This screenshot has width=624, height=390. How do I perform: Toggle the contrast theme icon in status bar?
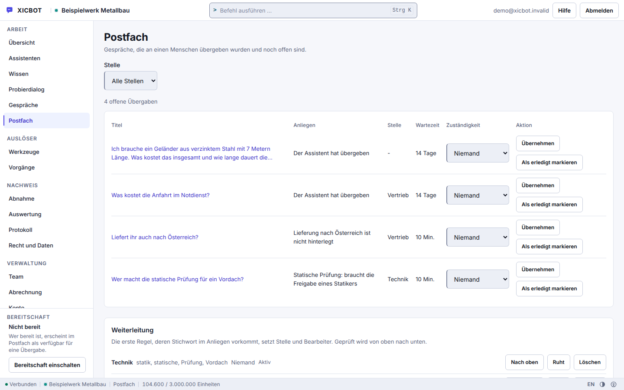coord(602,384)
